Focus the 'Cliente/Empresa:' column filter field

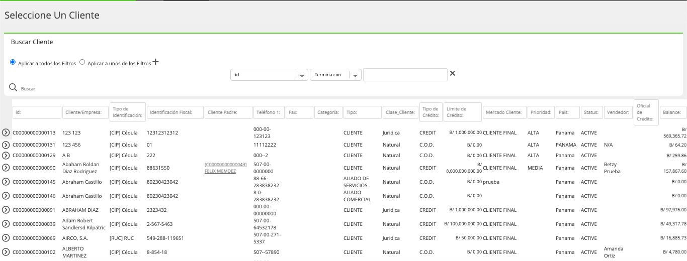pyautogui.click(x=86, y=112)
